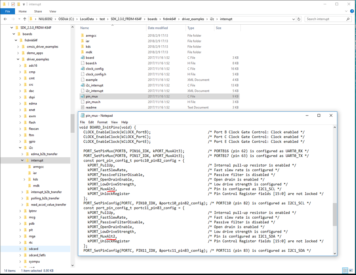Select the edma_b2b_transfer tree folder

[x=44, y=154]
